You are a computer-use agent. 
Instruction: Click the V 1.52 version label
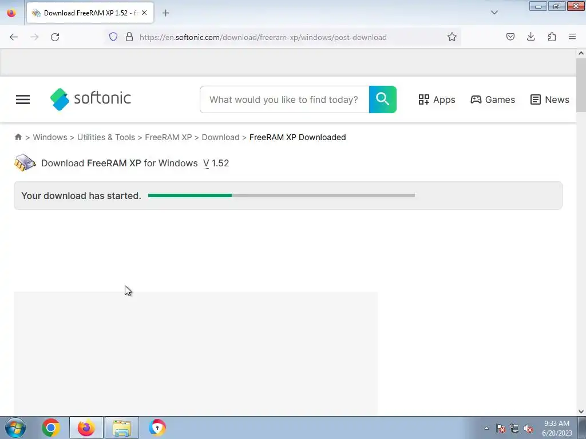pos(216,163)
